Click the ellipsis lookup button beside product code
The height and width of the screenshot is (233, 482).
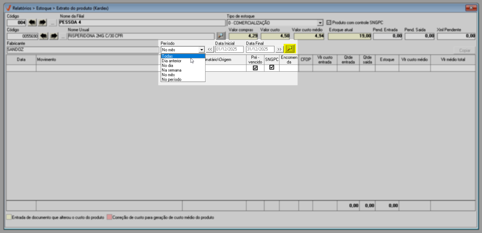click(x=63, y=36)
